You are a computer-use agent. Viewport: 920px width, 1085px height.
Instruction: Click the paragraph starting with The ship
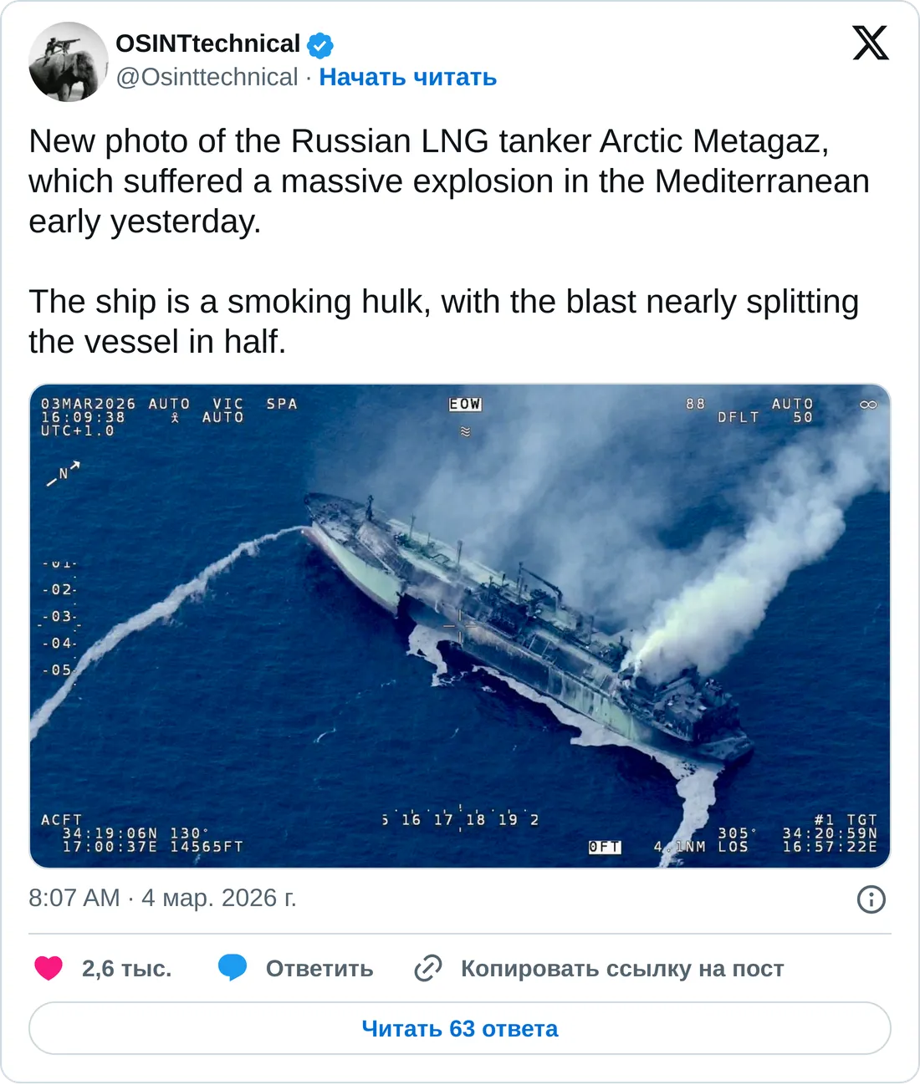coord(443,321)
